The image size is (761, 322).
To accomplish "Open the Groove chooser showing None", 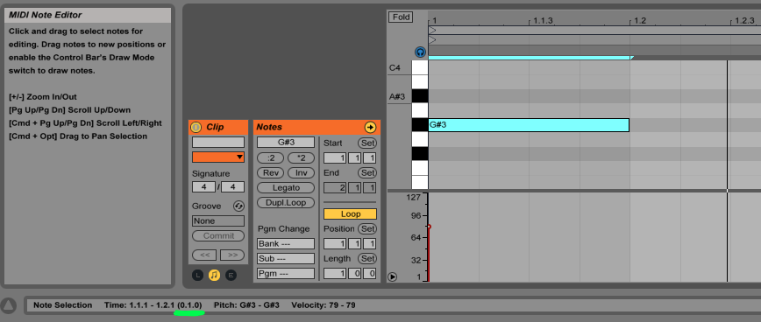I will click(x=218, y=220).
